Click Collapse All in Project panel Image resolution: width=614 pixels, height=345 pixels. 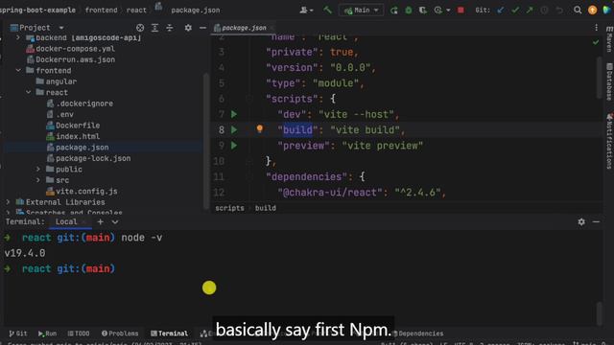click(170, 28)
